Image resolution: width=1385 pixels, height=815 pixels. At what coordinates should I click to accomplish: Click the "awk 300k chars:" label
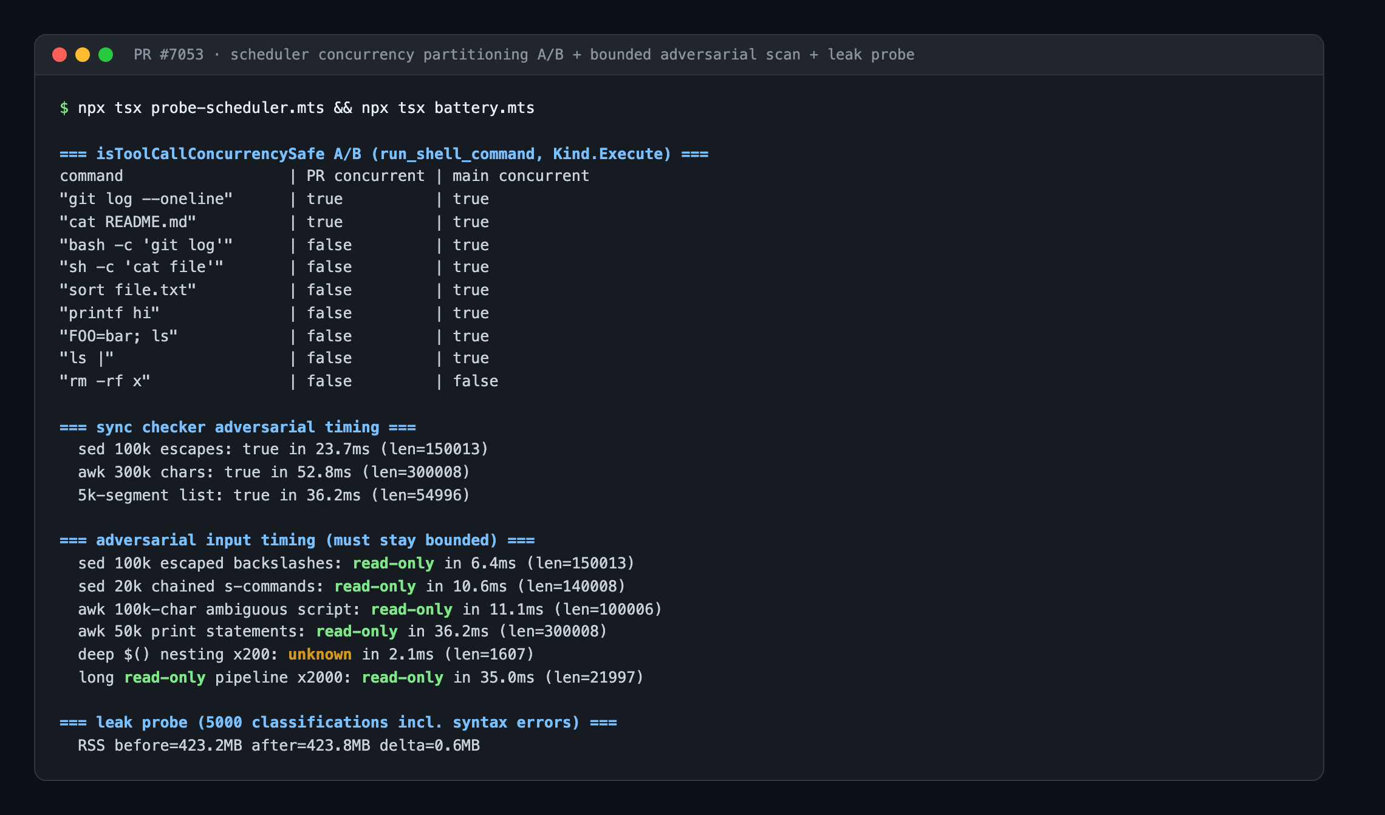click(x=146, y=472)
